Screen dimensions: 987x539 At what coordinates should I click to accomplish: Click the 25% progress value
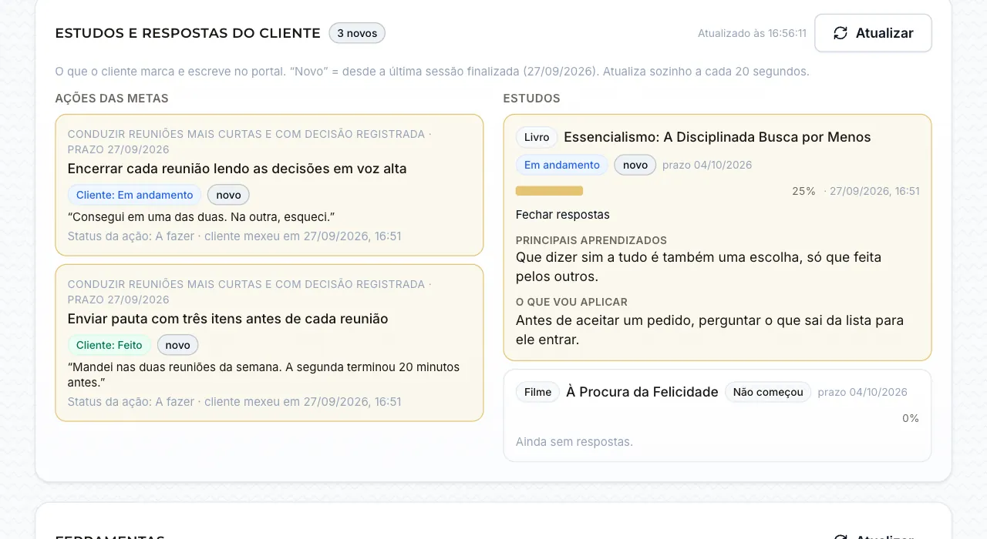(803, 191)
